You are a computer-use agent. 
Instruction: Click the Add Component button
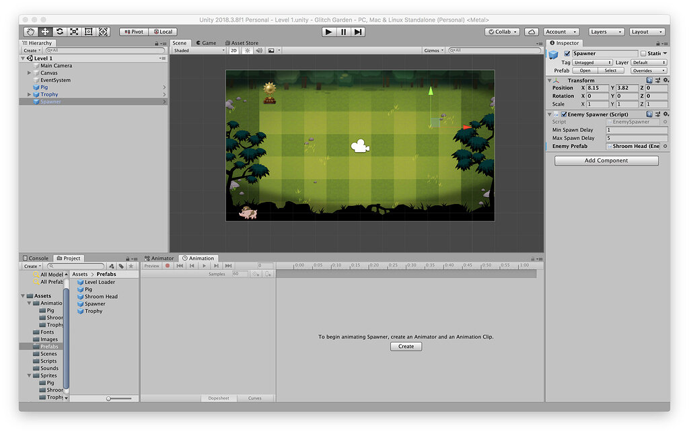pos(606,161)
